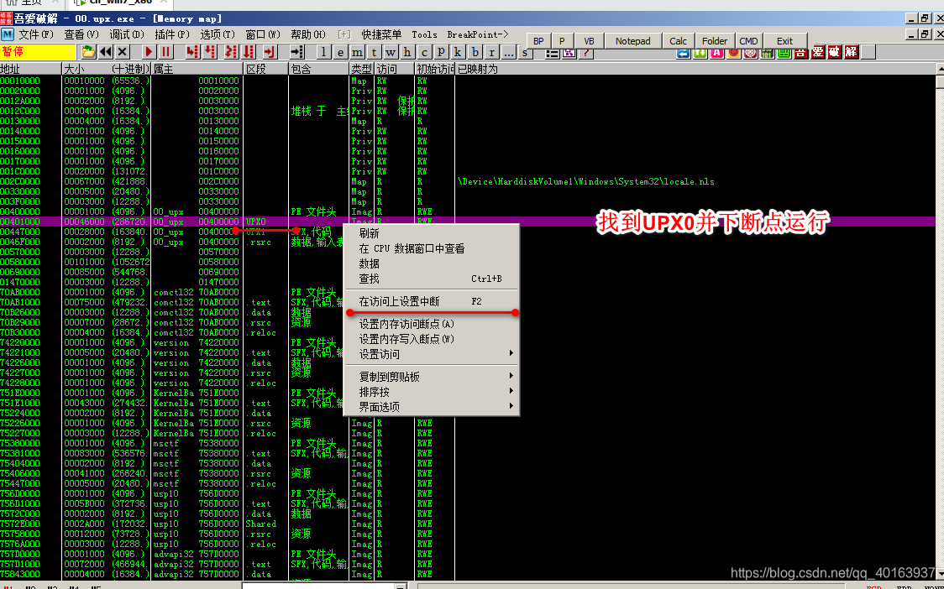Screen dimensions: 944x589
Task: Sort by the 区段 column header
Action: pos(266,69)
